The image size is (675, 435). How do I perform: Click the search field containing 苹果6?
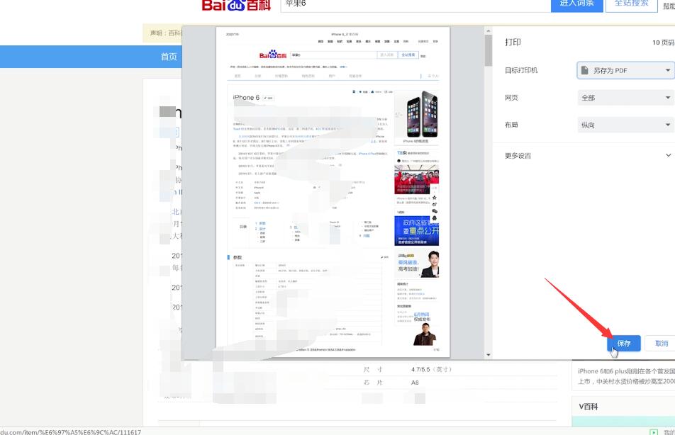click(x=415, y=5)
